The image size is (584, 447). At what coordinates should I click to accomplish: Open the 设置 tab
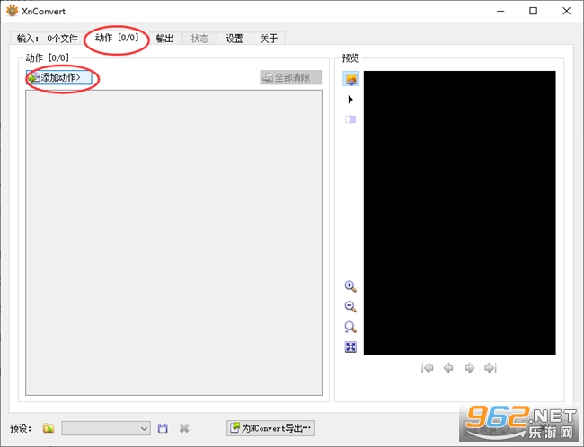coord(234,39)
